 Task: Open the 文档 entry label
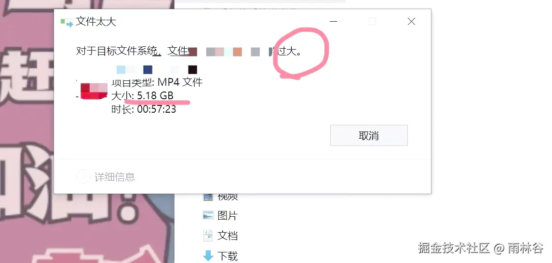coord(228,236)
